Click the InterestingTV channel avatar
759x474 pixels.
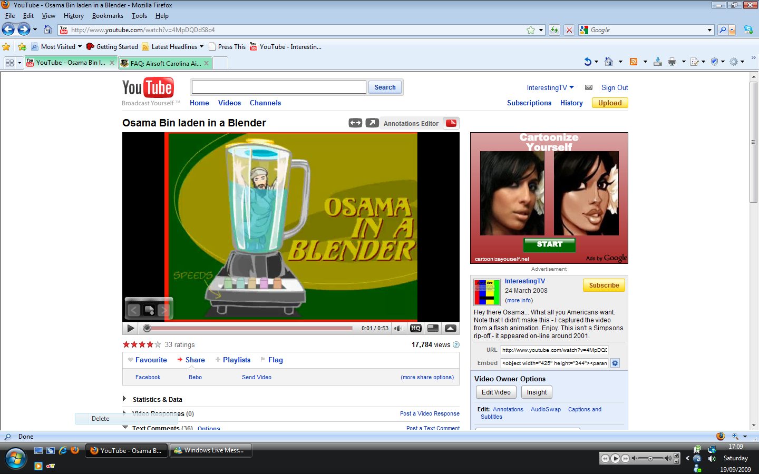pos(486,292)
